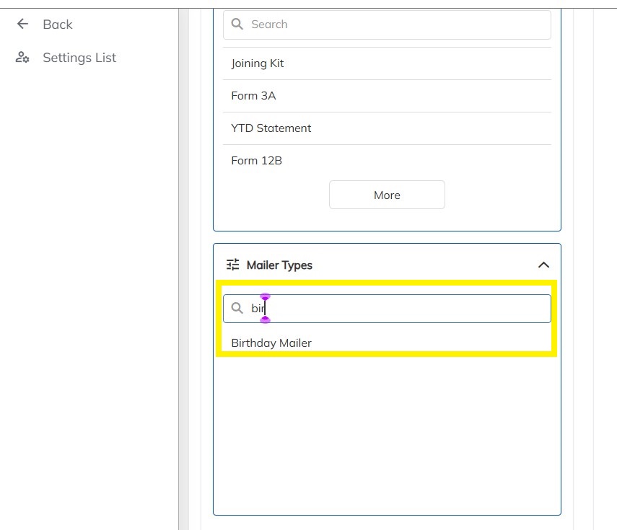This screenshot has height=530, width=617.
Task: Click the Mailer Types heading text
Action: [279, 265]
